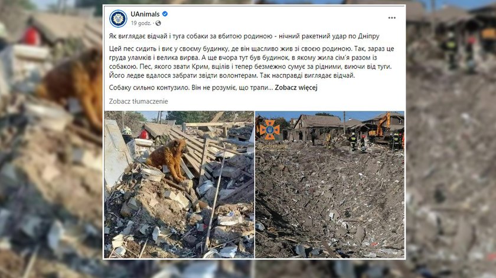The image size is (496, 278).
Task: Open the left photo of the dog on rubble
Action: point(179,184)
